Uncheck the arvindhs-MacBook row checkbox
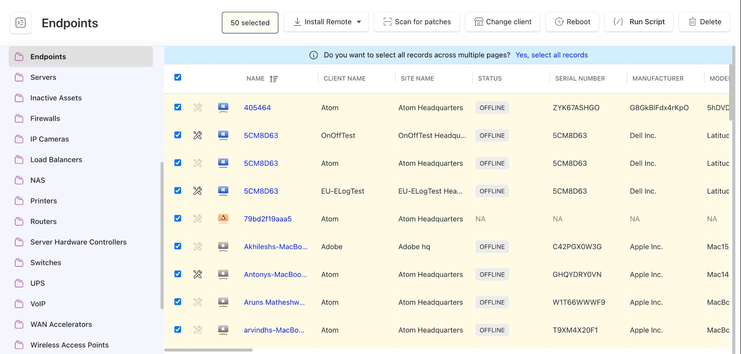741x354 pixels. 178,329
